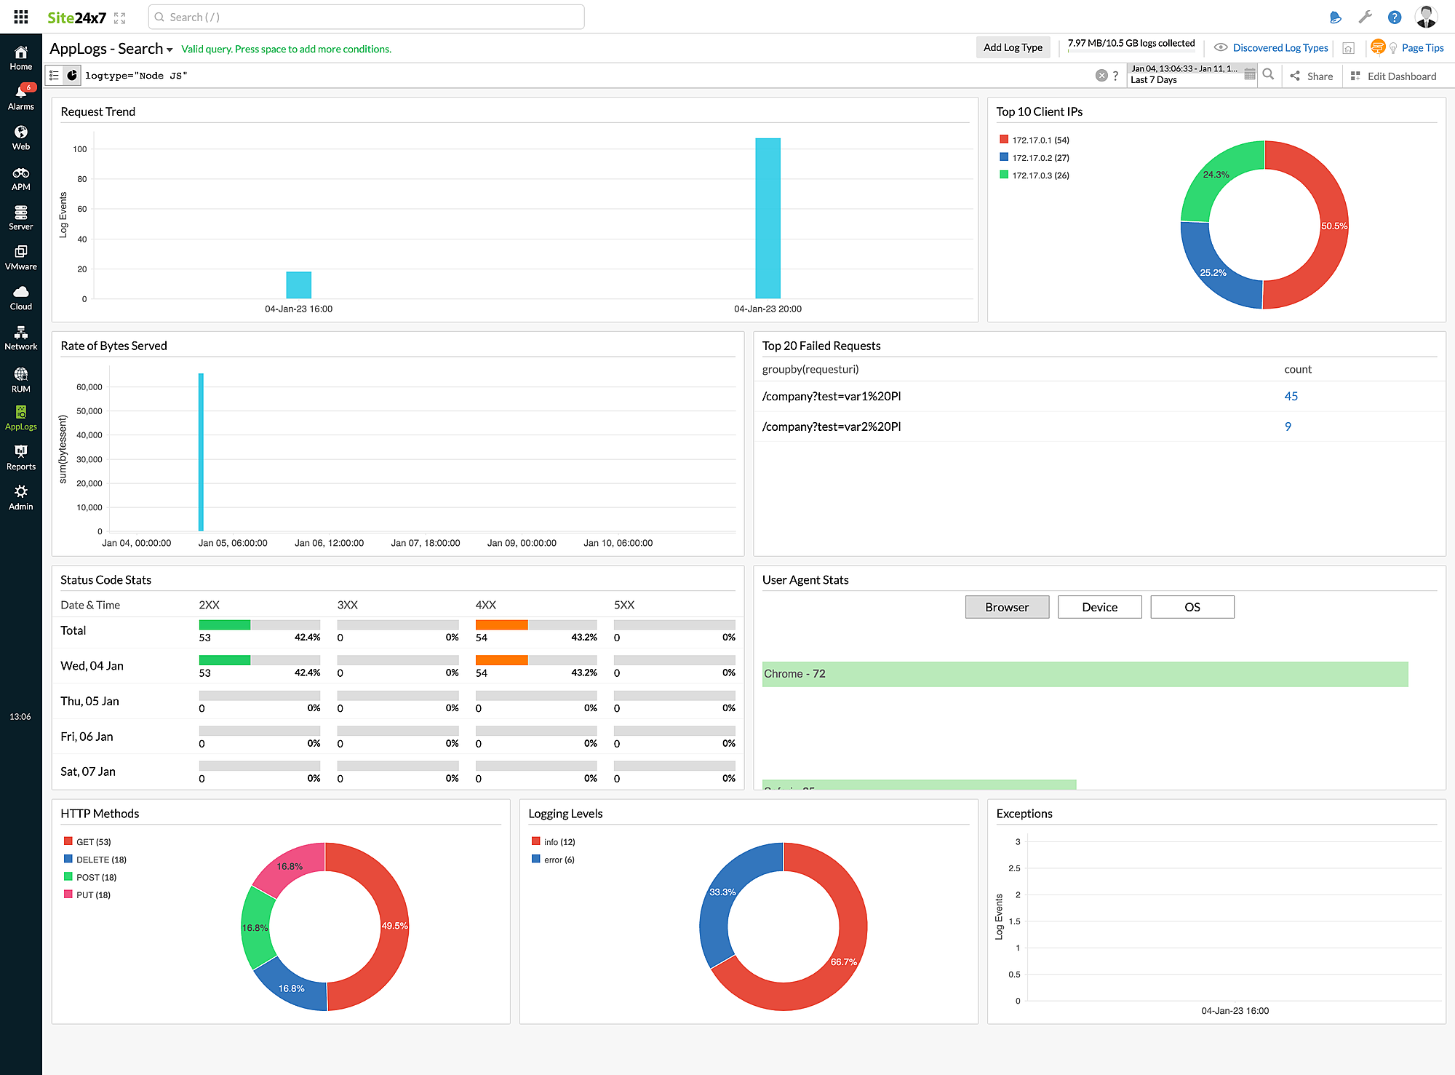Screen dimensions: 1455x1075
Task: Switch to the OS tab in User Agent Stats
Action: tap(1192, 606)
